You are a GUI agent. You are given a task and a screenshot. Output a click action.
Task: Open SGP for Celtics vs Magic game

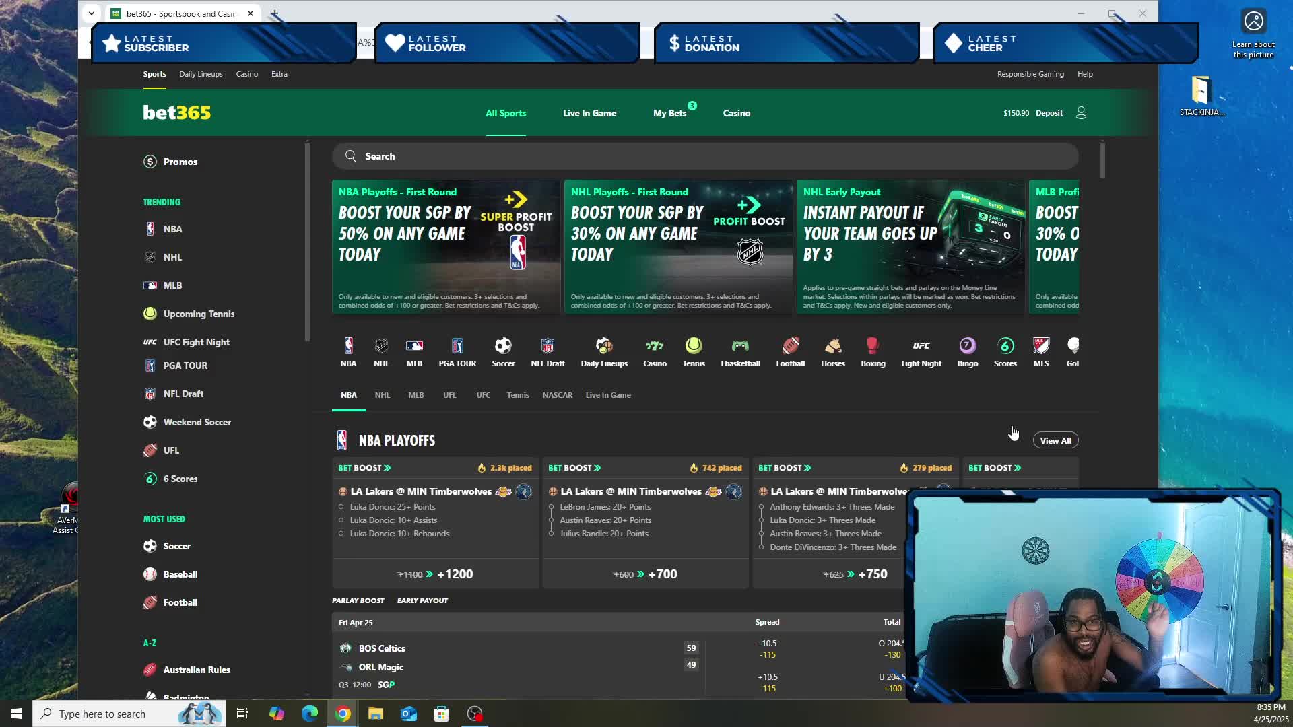click(386, 685)
